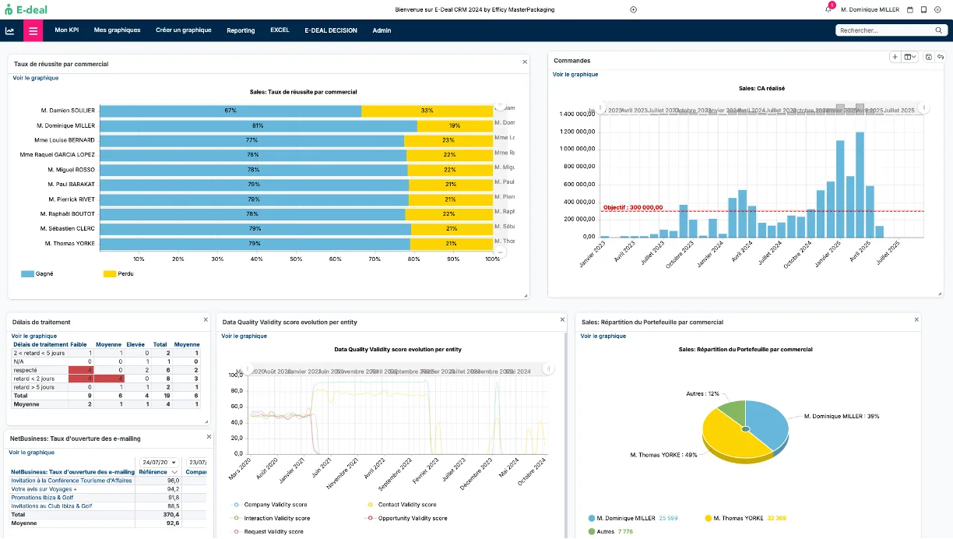Open the E-DEAL DECISION menu
This screenshot has width=953, height=539.
pyautogui.click(x=331, y=30)
